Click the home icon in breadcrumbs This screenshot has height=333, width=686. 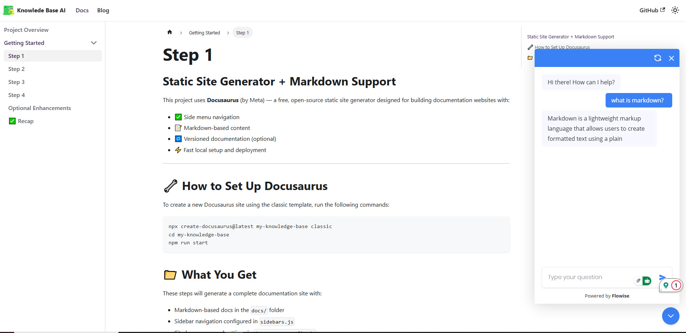click(x=170, y=32)
